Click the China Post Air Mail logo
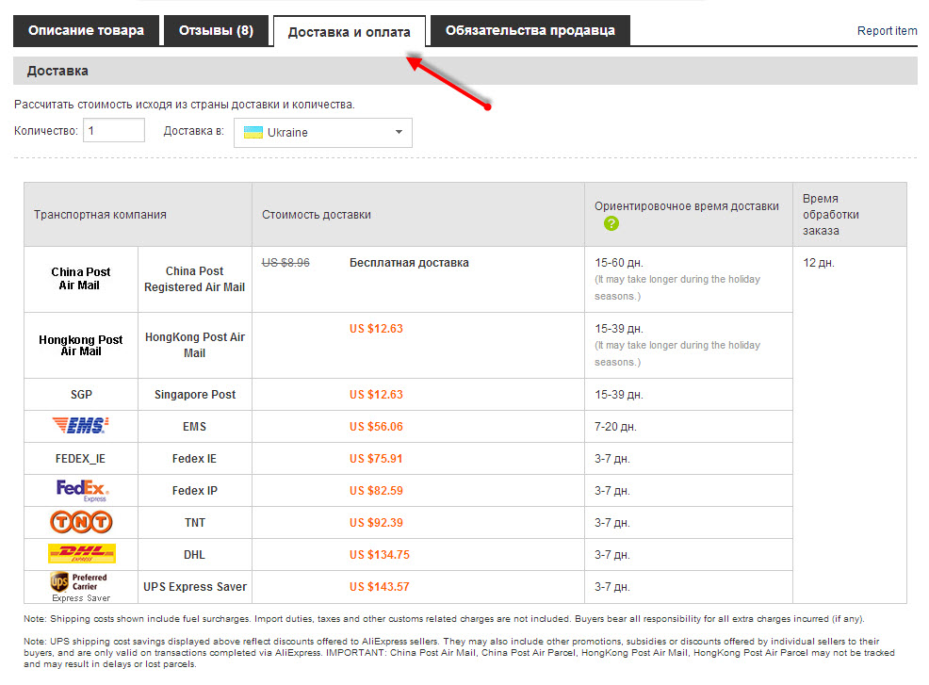Image resolution: width=929 pixels, height=685 pixels. (81, 279)
